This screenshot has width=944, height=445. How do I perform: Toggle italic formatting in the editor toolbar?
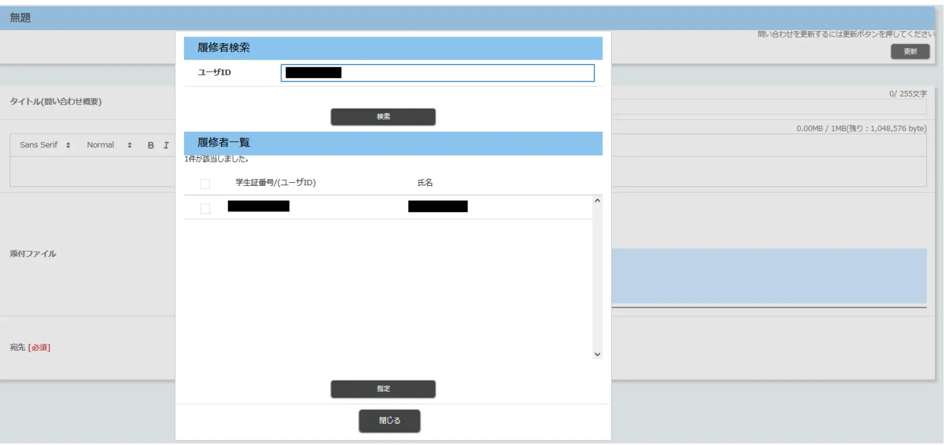pos(166,145)
